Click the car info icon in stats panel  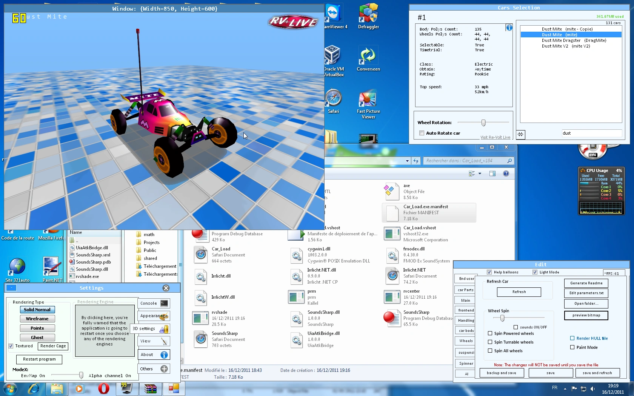[509, 28]
